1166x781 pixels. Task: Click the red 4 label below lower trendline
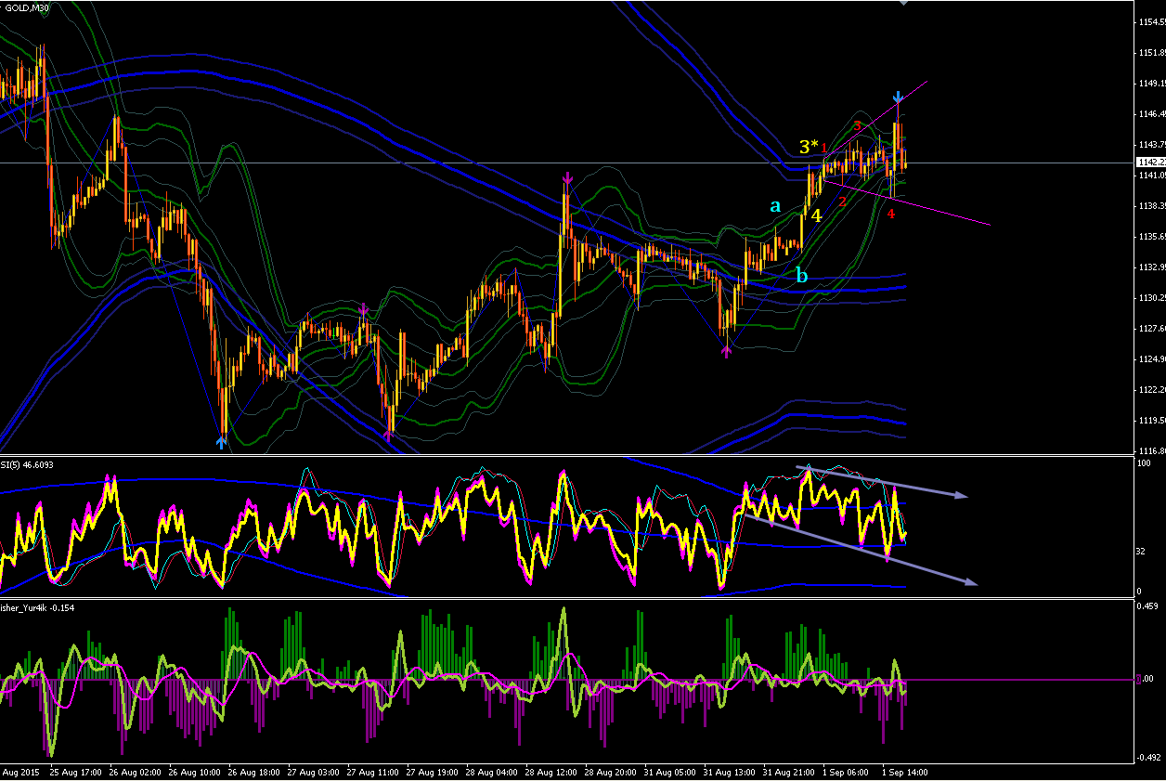pyautogui.click(x=890, y=215)
